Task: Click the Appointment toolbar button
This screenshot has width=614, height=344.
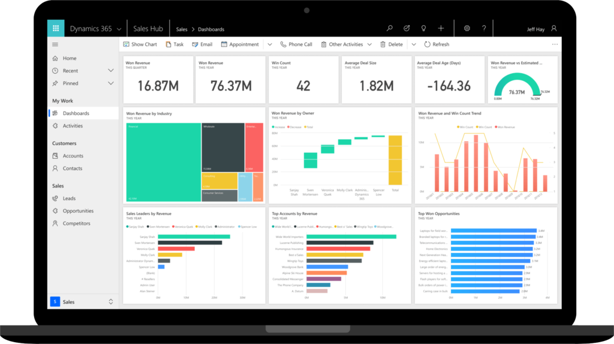Action: (240, 44)
